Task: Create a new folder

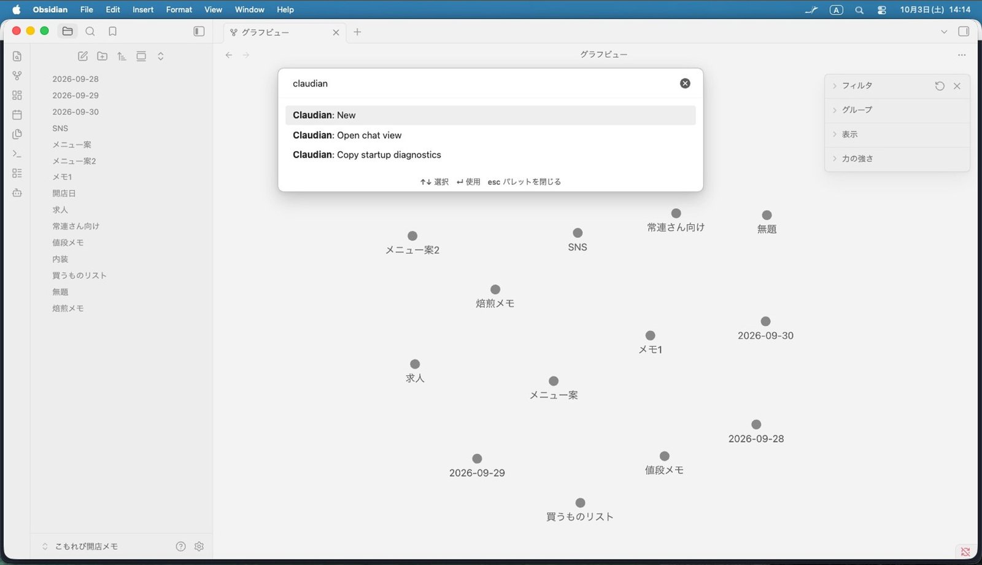Action: pyautogui.click(x=102, y=56)
